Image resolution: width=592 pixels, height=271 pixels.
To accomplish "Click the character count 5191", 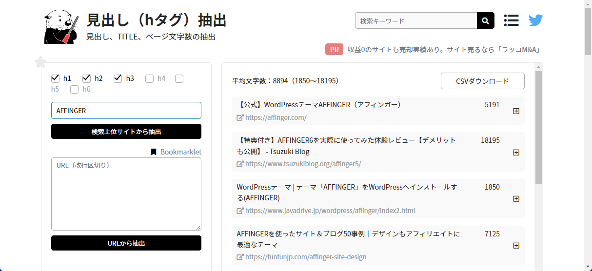I will tap(492, 105).
